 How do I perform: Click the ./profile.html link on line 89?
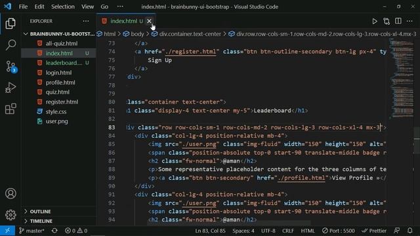(301, 178)
